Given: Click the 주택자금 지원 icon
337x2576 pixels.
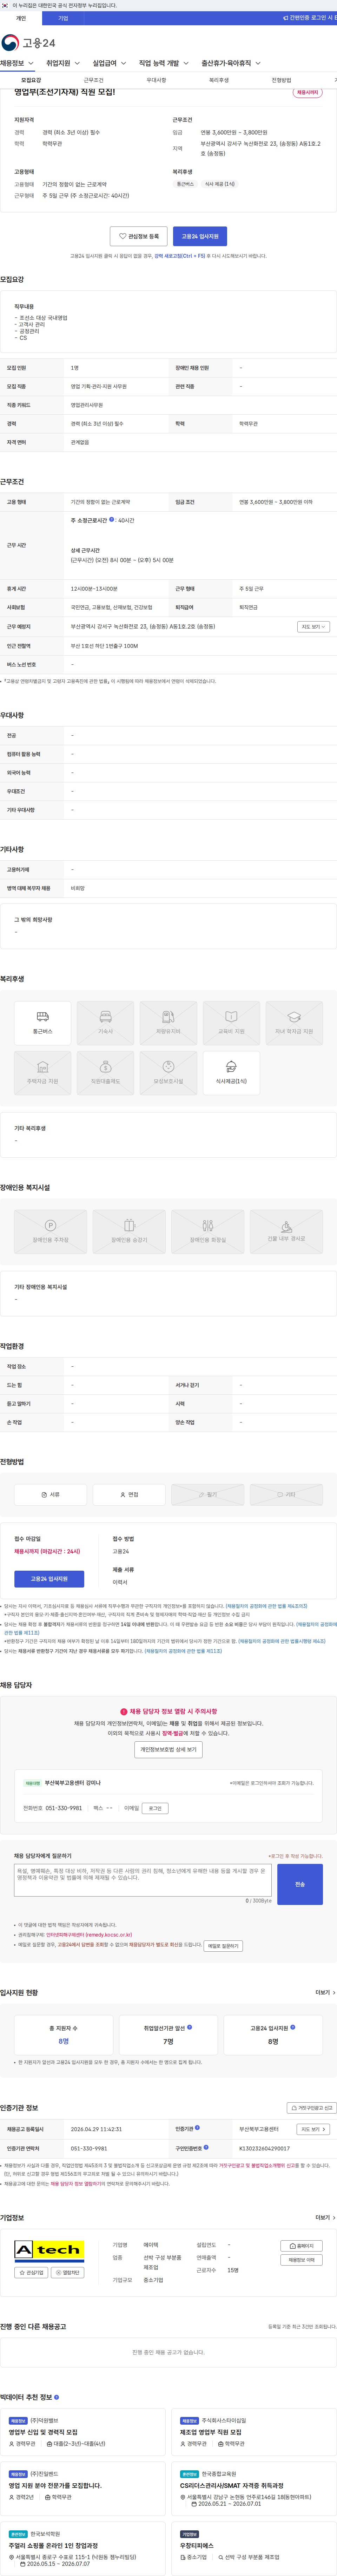Looking at the screenshot, I should tap(43, 1073).
